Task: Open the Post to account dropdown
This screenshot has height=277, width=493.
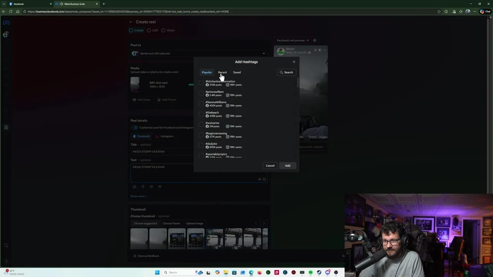Action: point(198,53)
